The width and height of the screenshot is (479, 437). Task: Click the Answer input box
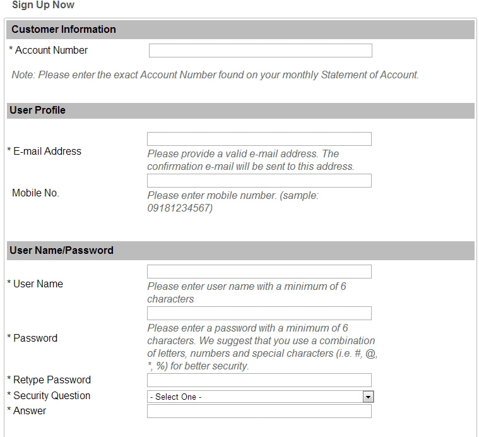click(259, 412)
